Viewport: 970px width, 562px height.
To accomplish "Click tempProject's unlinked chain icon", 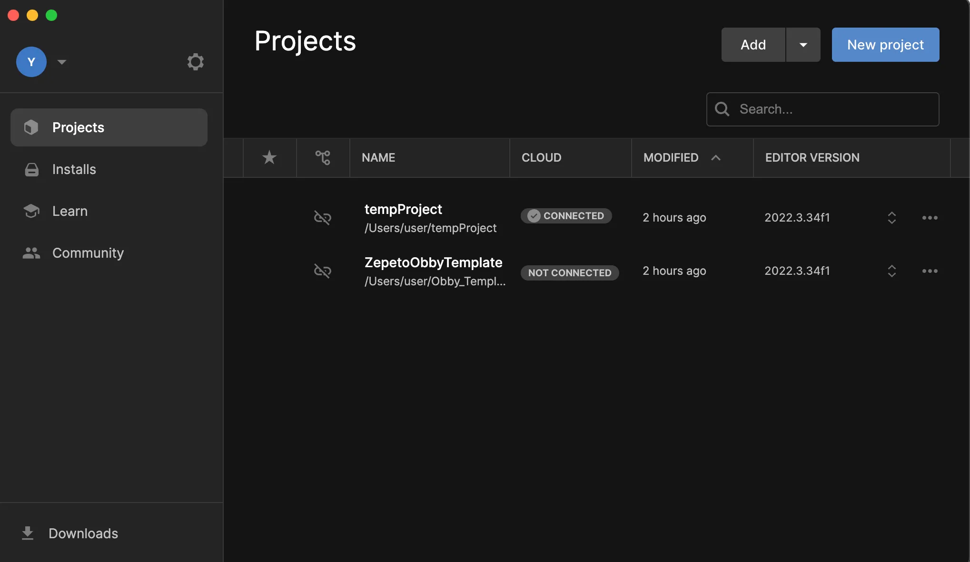I will (x=323, y=218).
